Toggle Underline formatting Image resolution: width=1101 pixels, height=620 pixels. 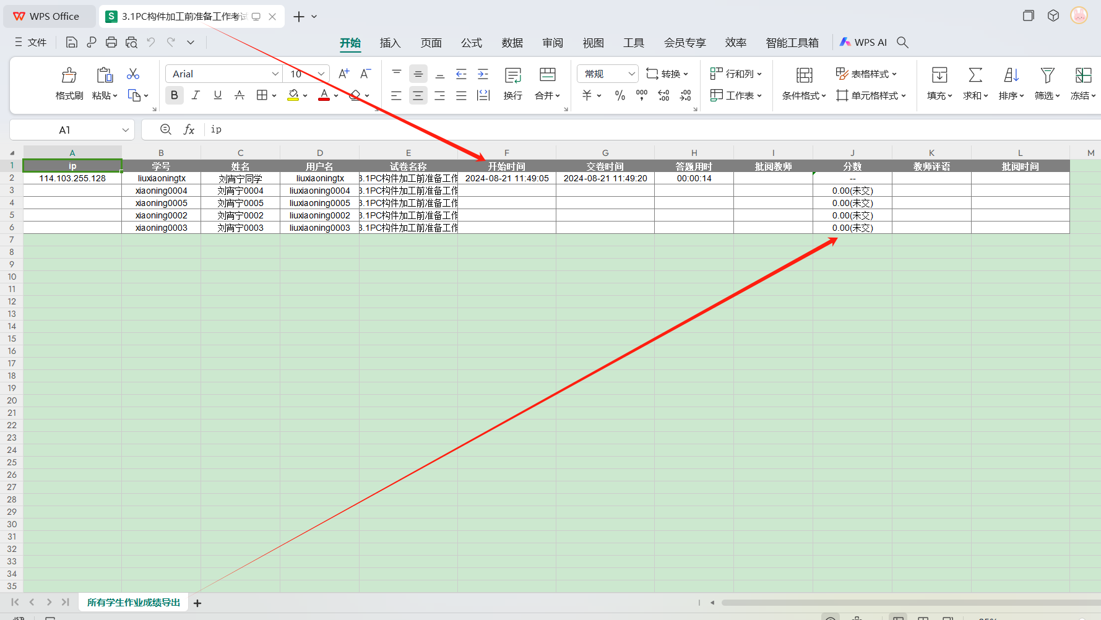point(218,95)
